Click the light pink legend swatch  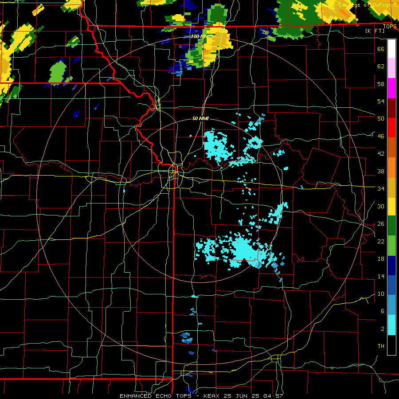391,68
